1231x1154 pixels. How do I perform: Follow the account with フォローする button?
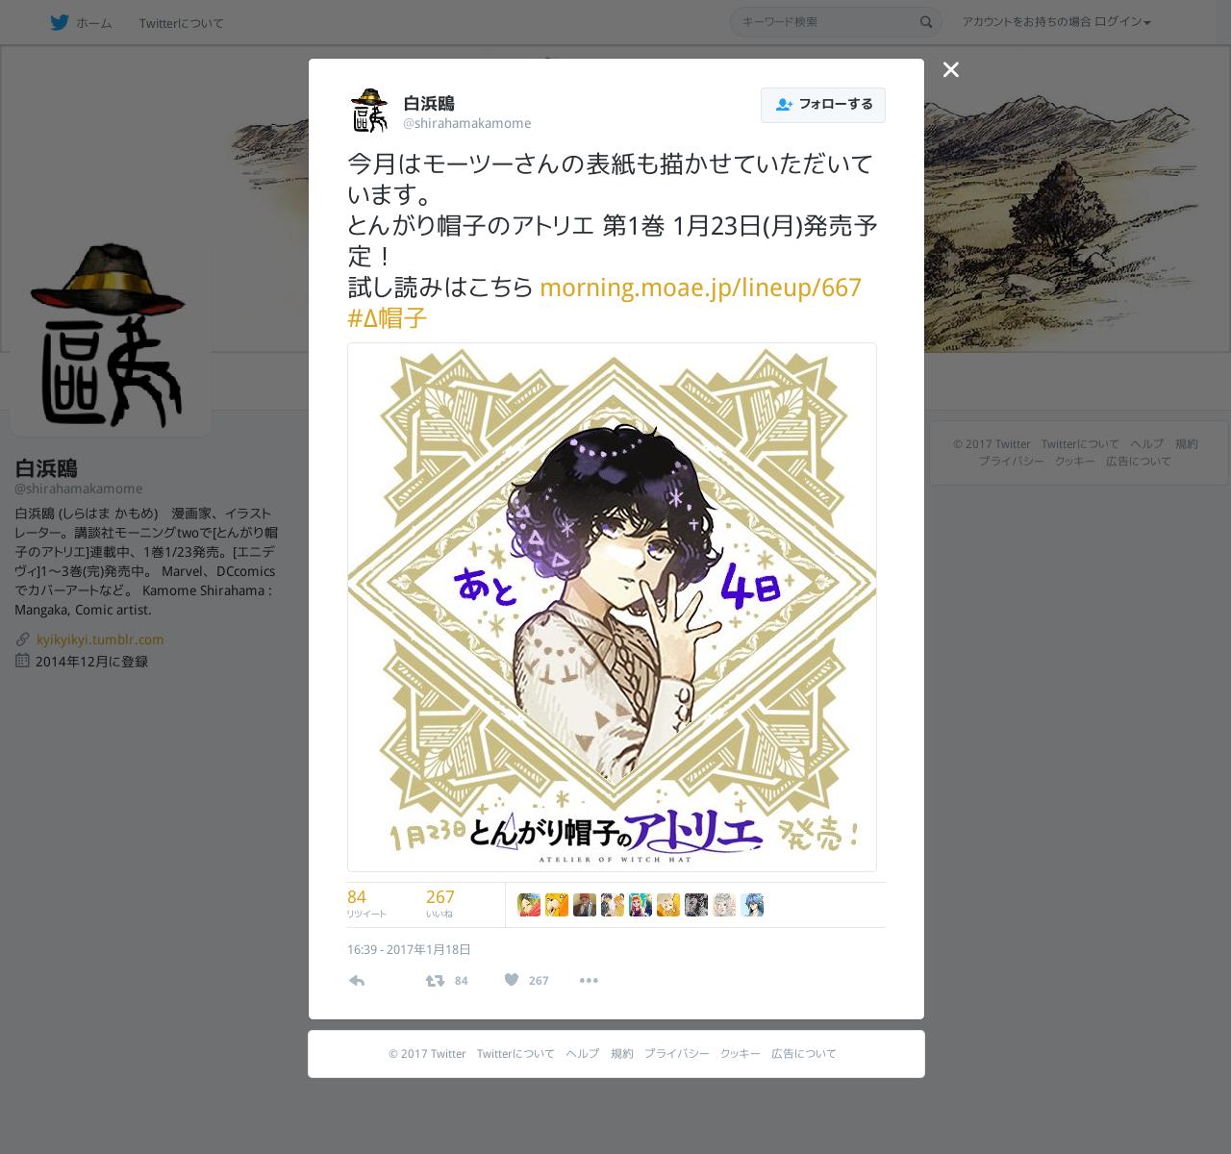823,105
